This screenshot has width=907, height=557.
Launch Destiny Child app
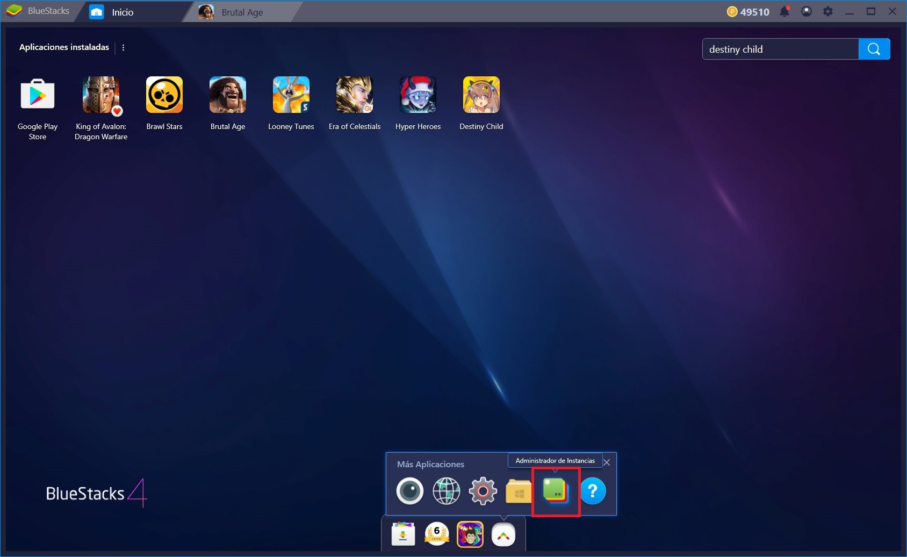click(481, 95)
